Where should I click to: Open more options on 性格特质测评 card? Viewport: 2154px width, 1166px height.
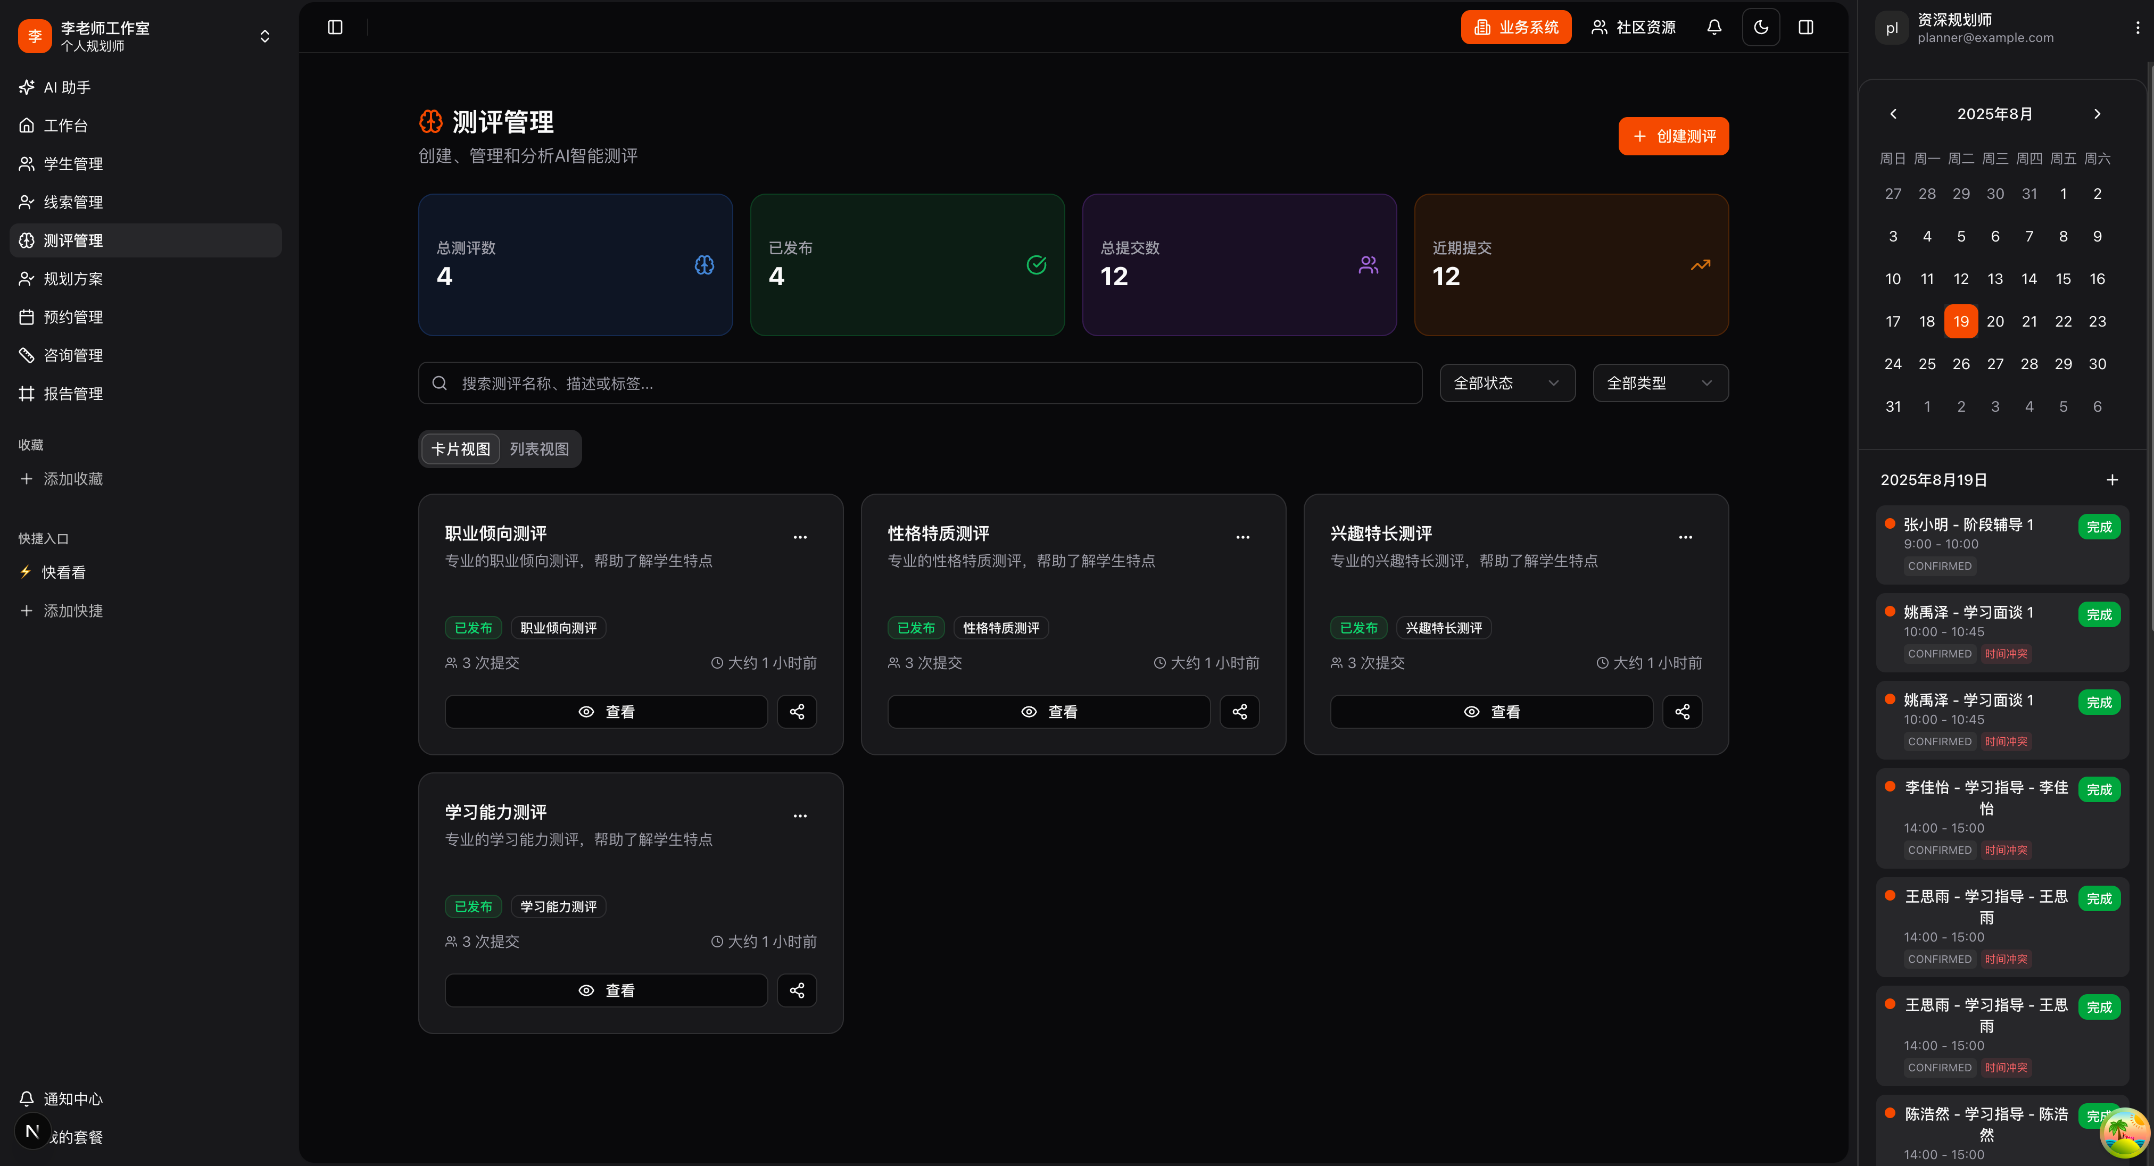click(x=1242, y=537)
